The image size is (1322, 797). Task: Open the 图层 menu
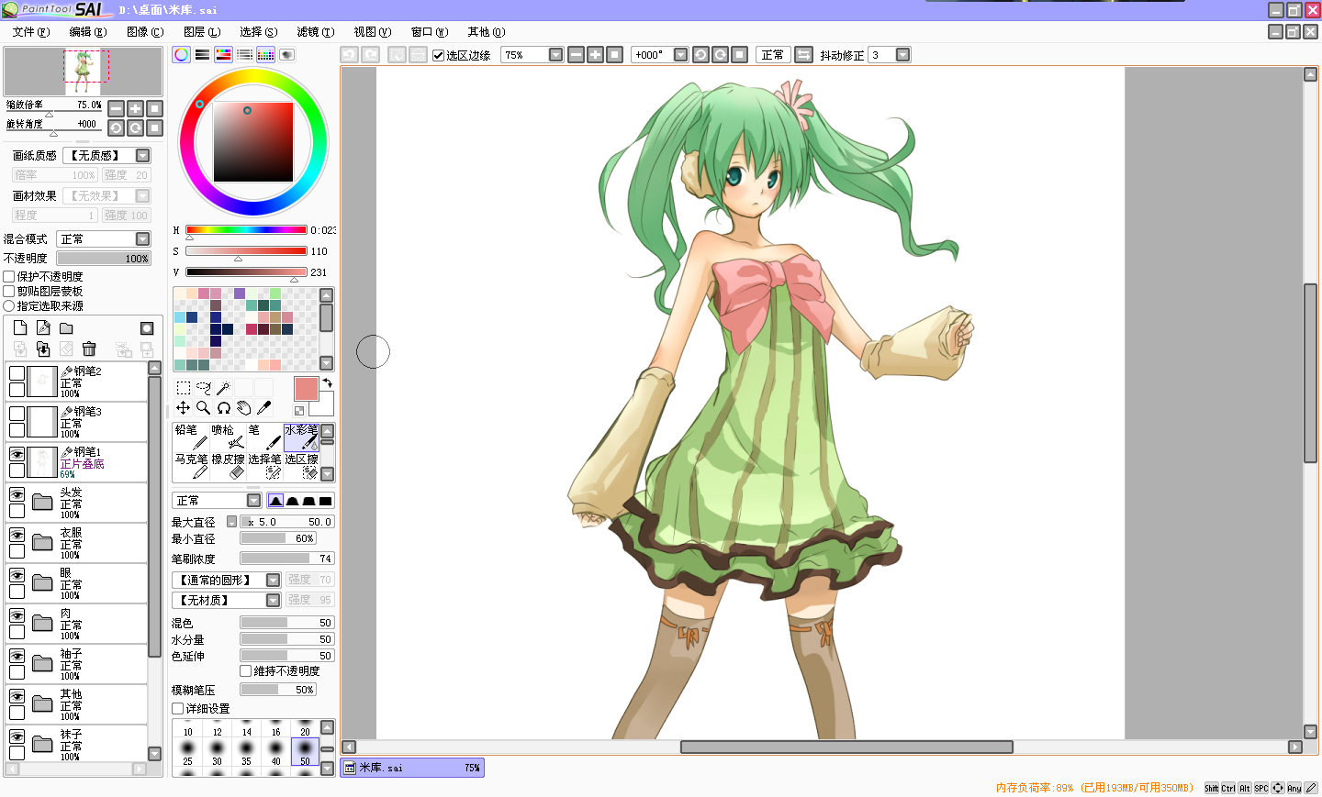(x=202, y=31)
